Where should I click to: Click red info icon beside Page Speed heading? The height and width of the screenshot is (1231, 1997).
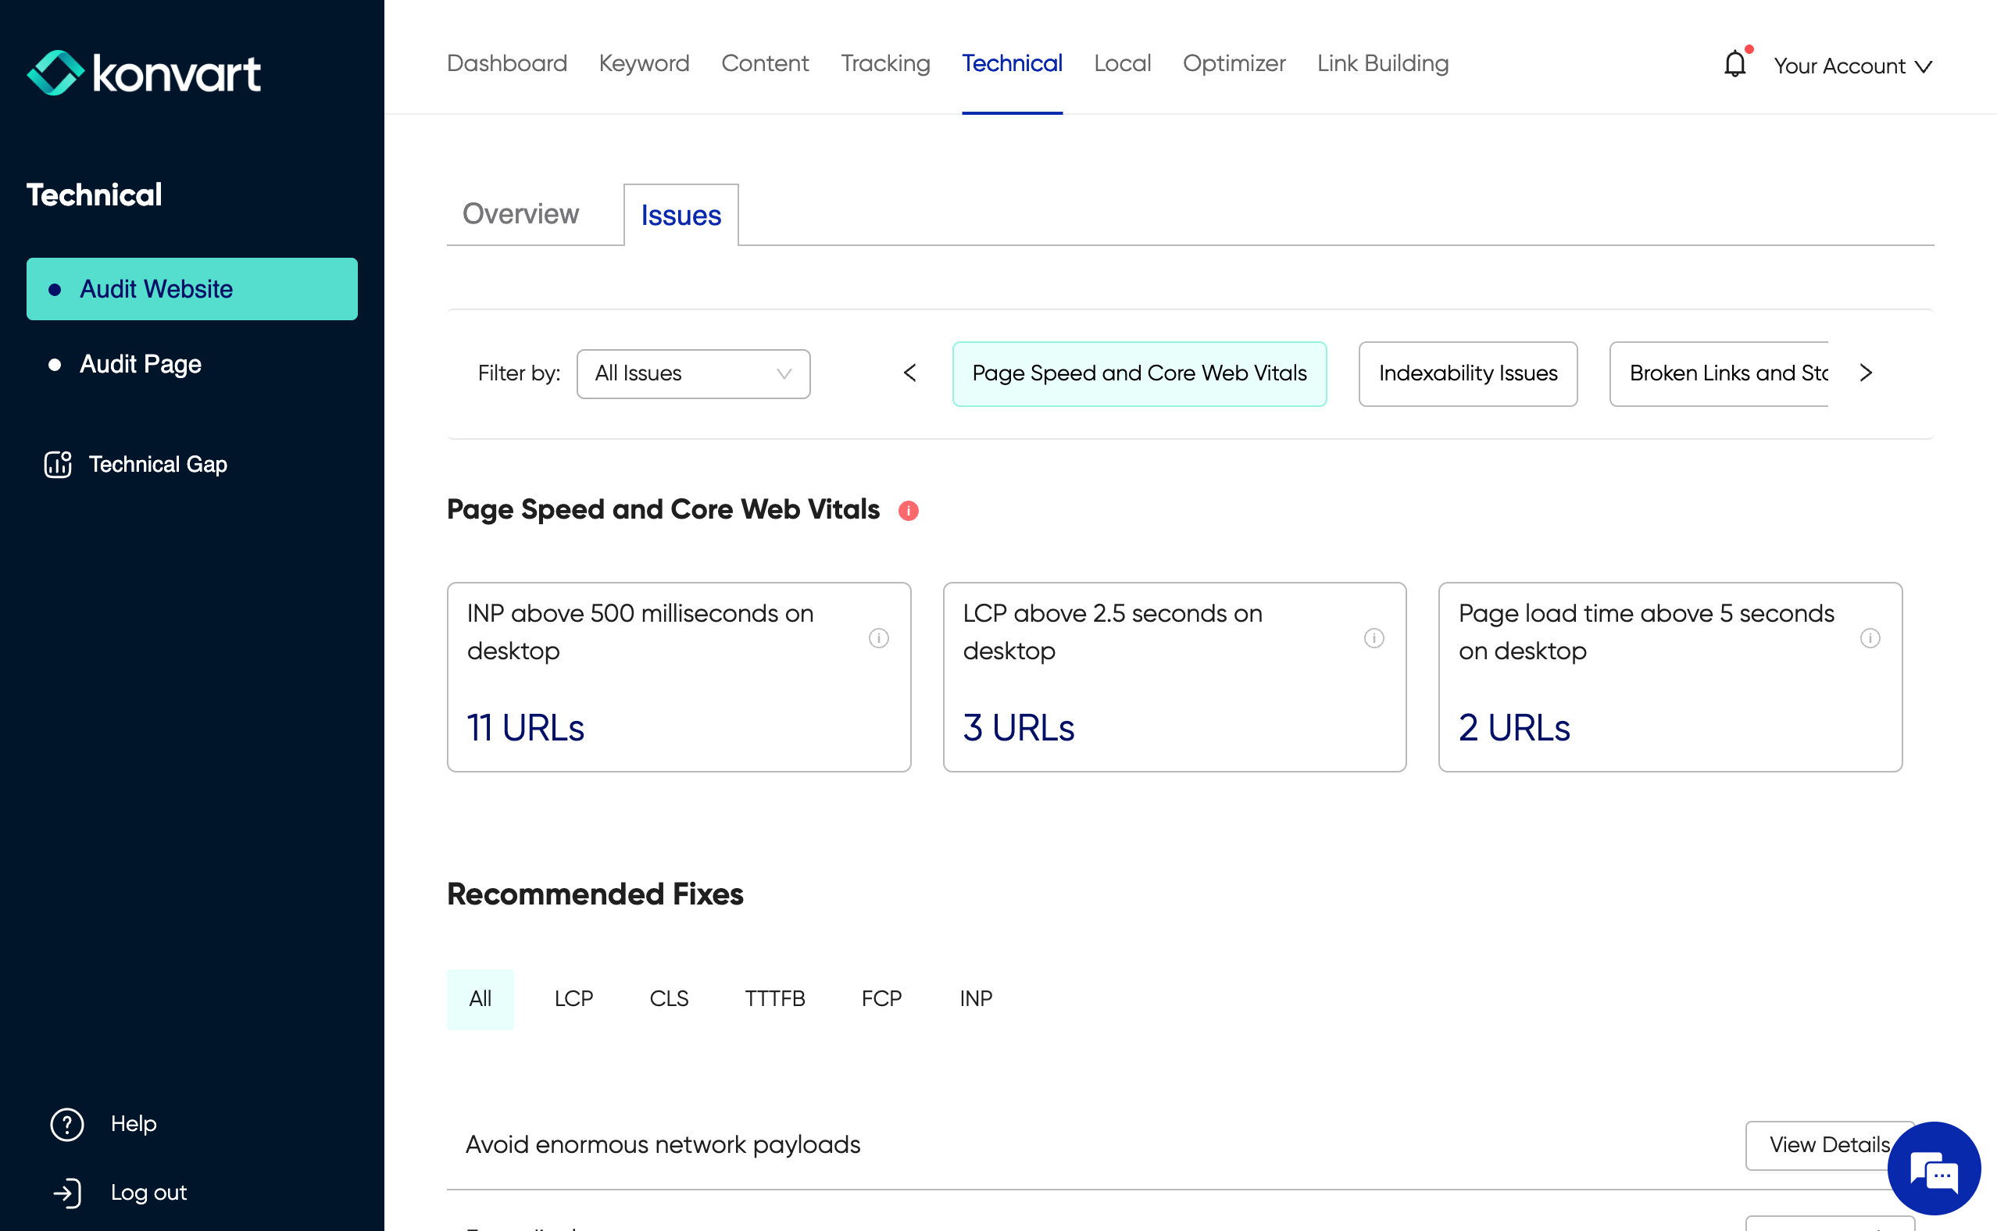pyautogui.click(x=908, y=511)
